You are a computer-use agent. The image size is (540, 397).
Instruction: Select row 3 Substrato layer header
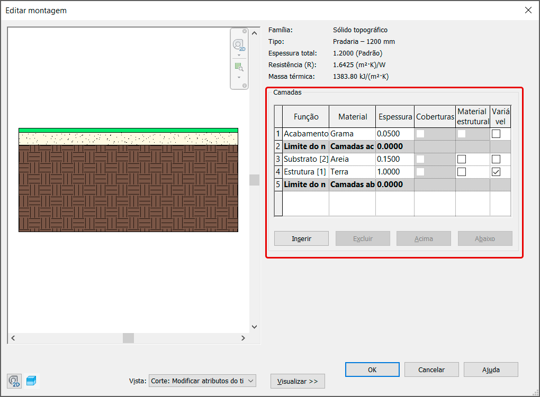pyautogui.click(x=278, y=159)
